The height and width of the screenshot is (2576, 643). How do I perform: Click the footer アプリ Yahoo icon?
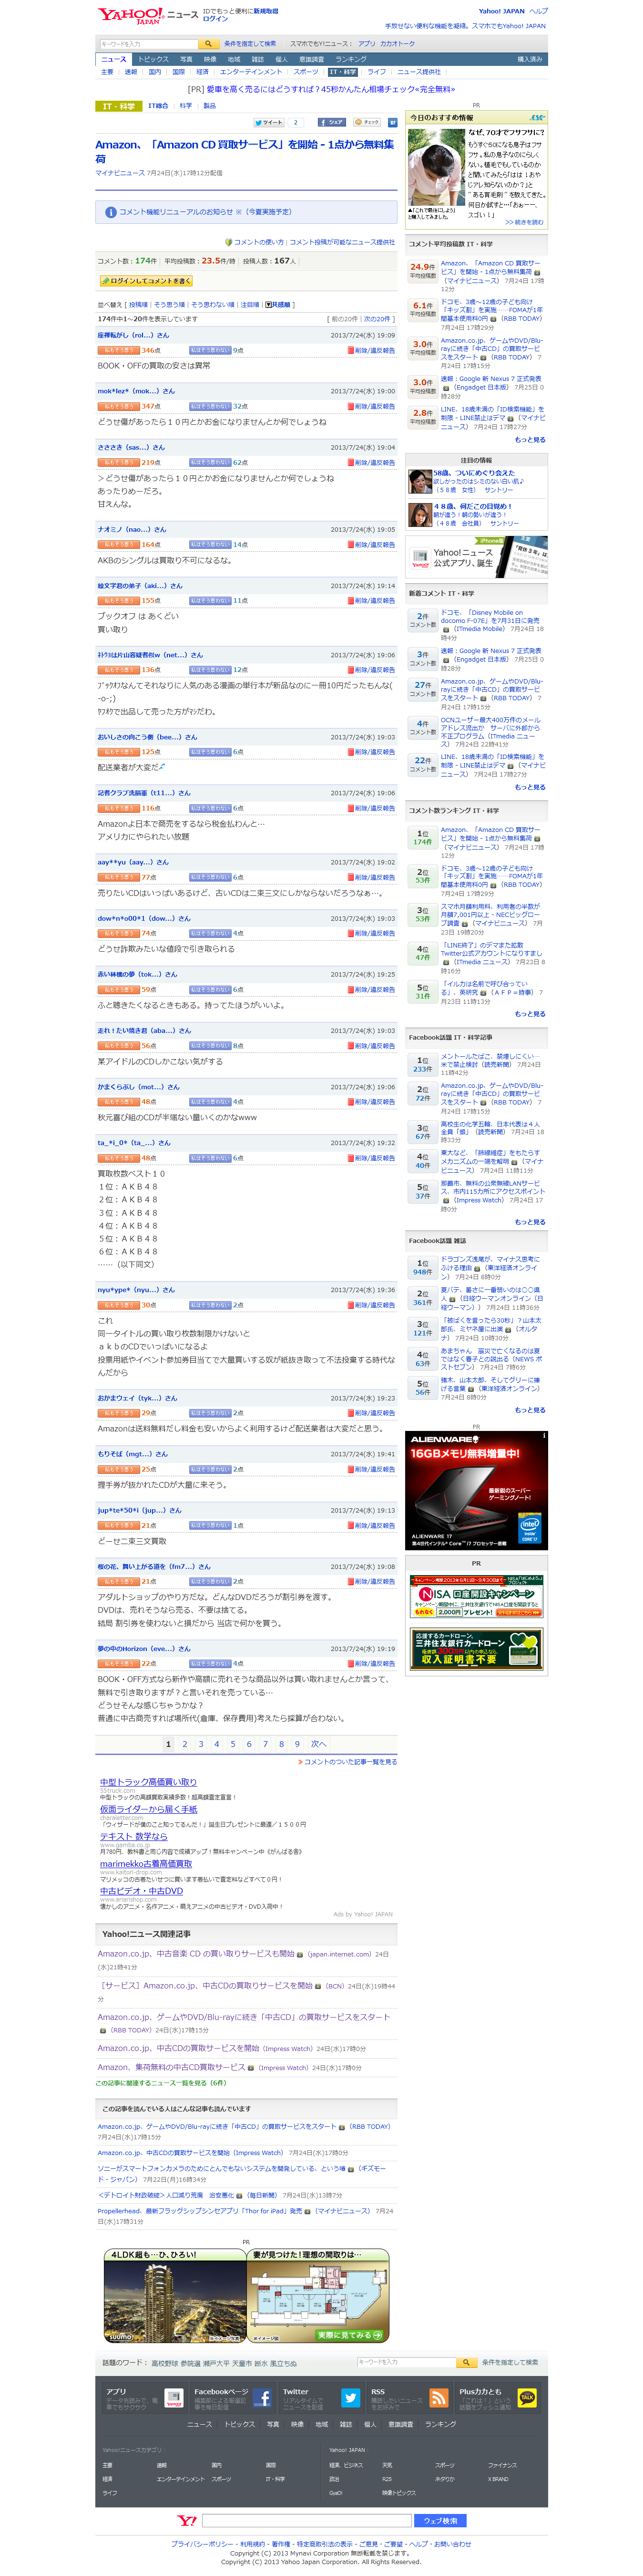point(174,2398)
